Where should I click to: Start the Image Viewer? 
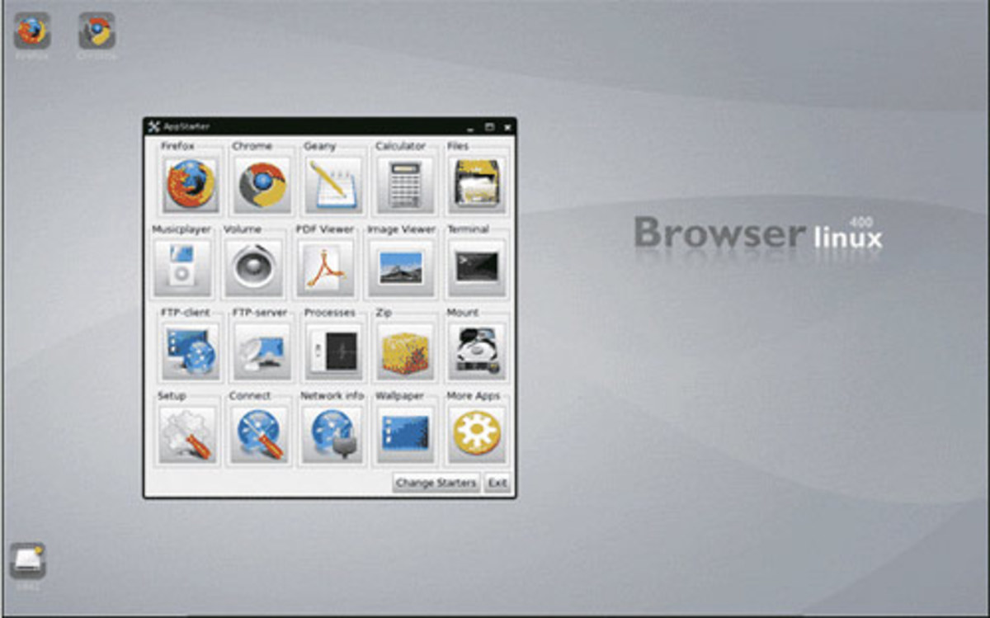403,266
